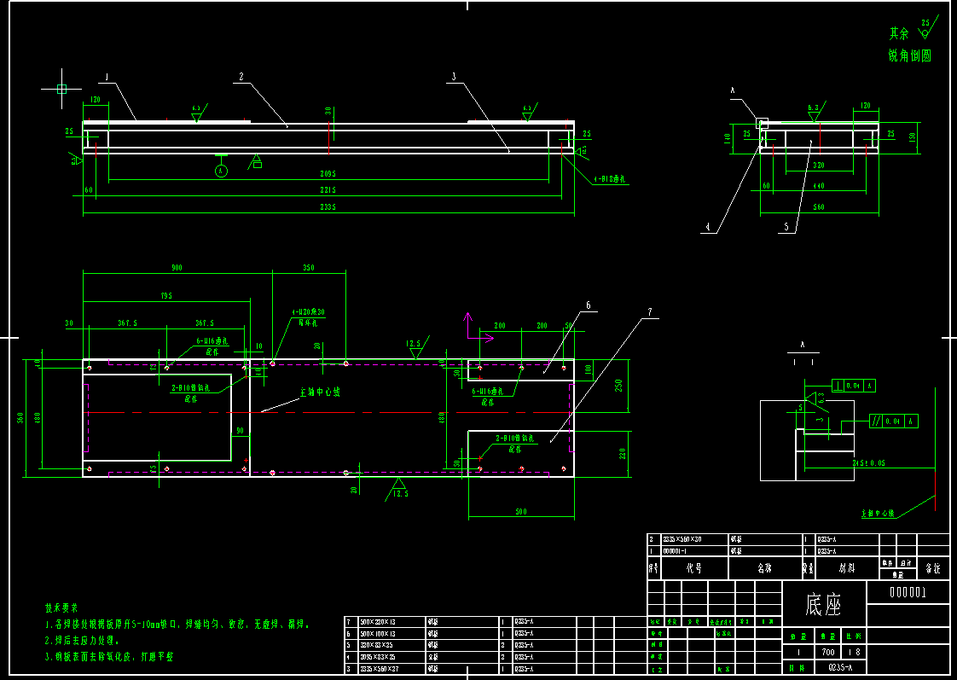Click the green crosshair cursor marker
Image resolution: width=957 pixels, height=680 pixels.
61,89
